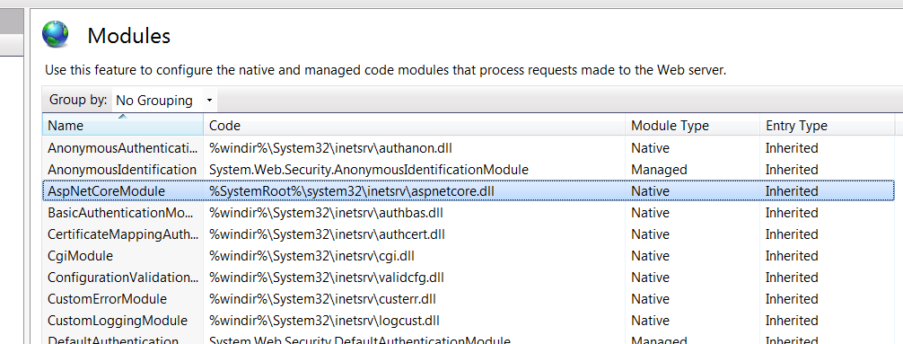Select the CustomLoggingModule row
Screen dimensions: 903x344
tap(469, 321)
